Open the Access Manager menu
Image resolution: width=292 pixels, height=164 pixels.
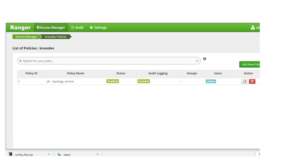point(51,28)
